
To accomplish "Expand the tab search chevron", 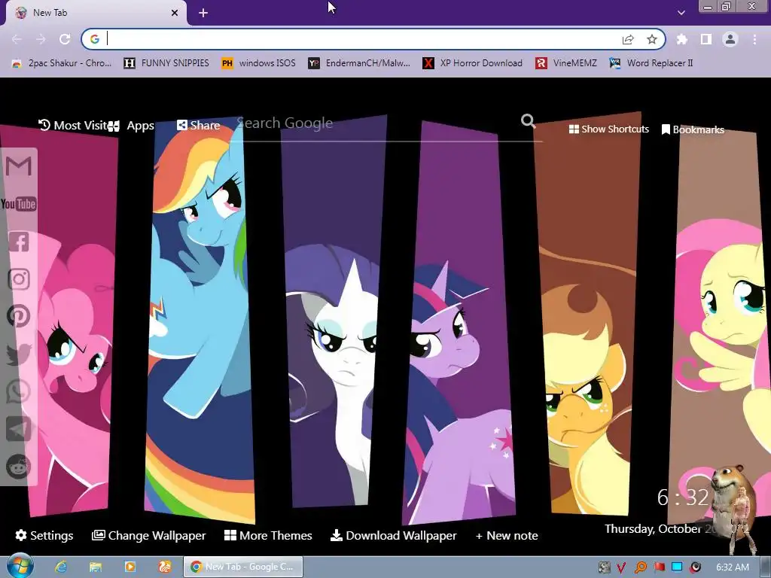I will click(x=681, y=13).
